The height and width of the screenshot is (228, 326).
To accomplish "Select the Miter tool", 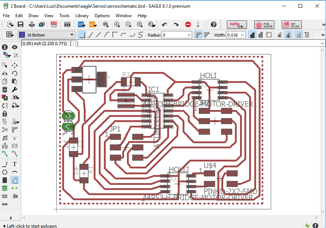I will coord(15,130).
